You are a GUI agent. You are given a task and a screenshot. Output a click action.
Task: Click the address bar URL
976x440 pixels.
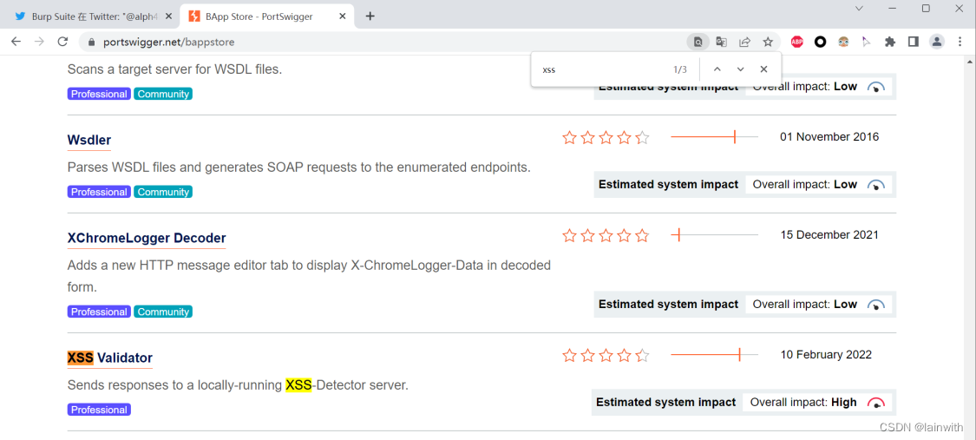click(168, 43)
